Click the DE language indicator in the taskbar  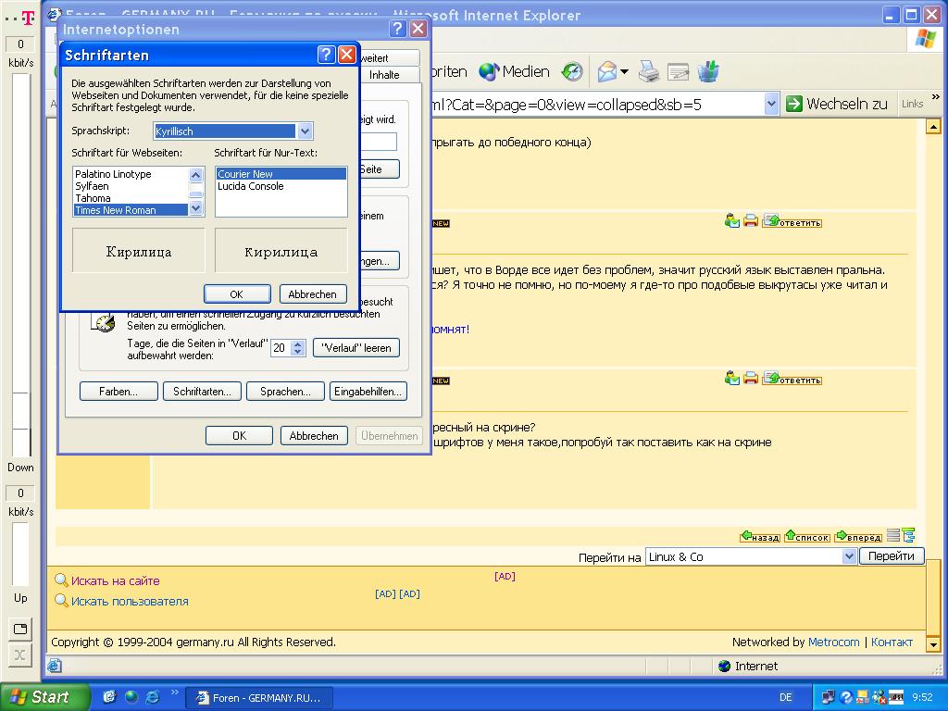click(785, 697)
